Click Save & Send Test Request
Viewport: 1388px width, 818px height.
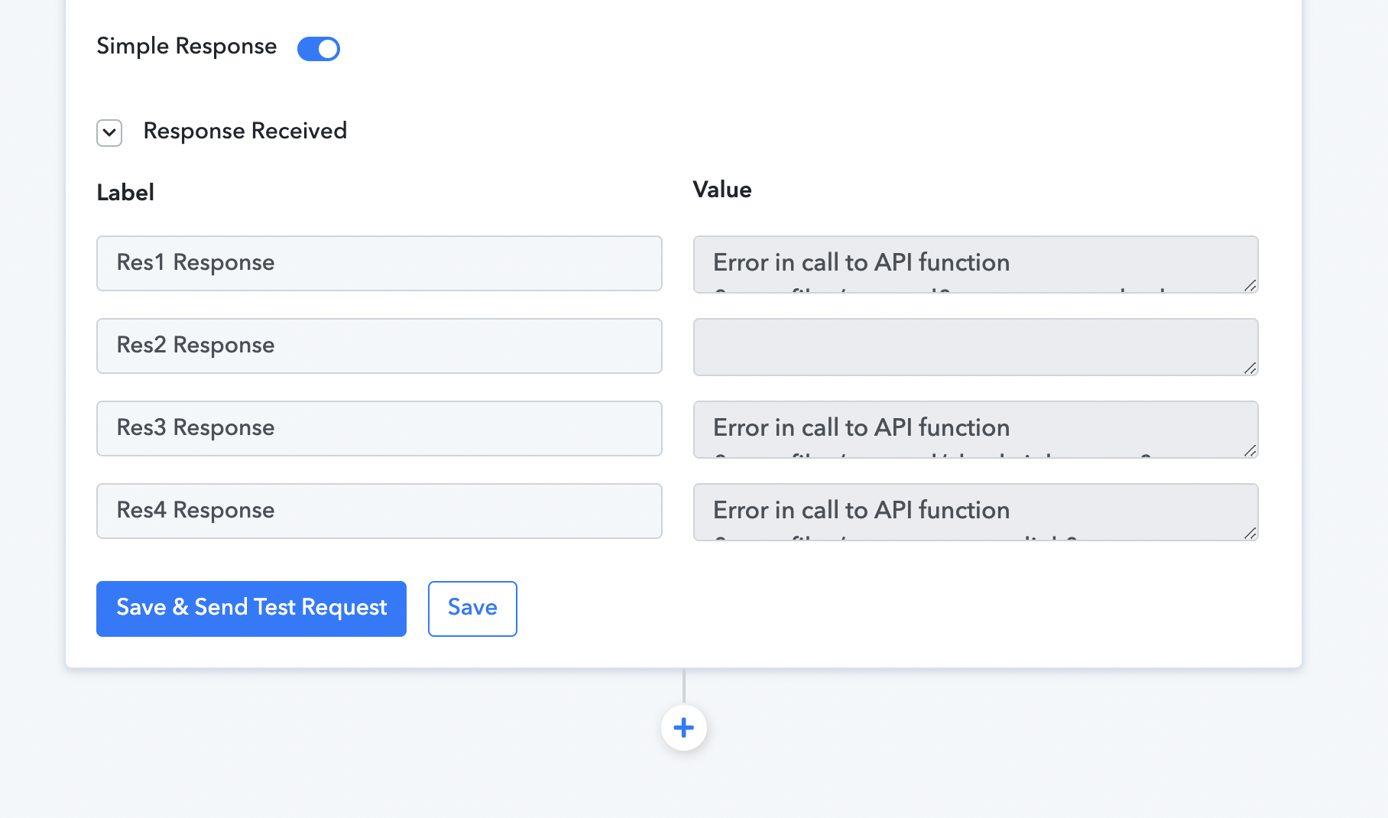251,609
